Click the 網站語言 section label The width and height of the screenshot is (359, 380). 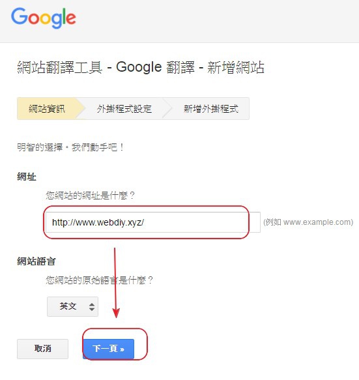click(x=36, y=261)
